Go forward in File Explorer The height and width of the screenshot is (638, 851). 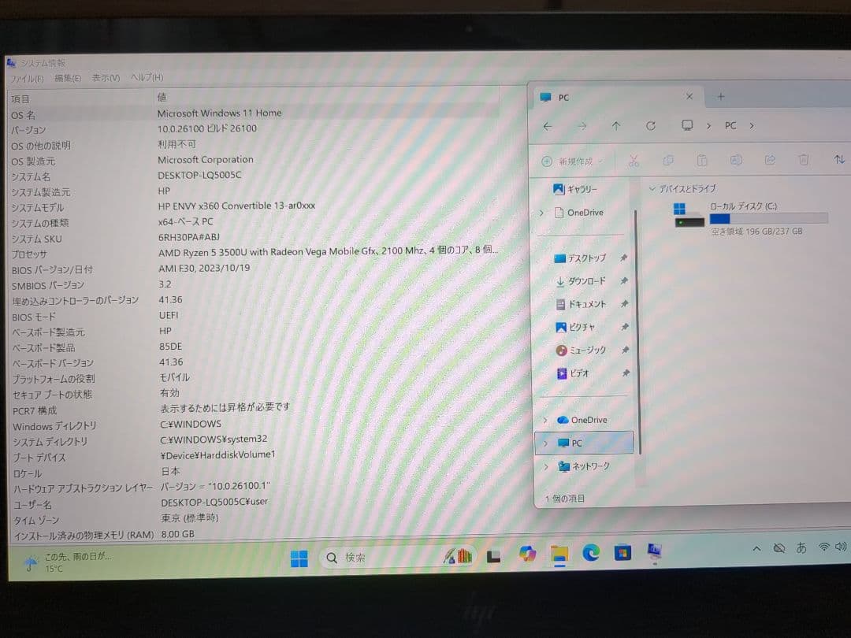(x=582, y=126)
